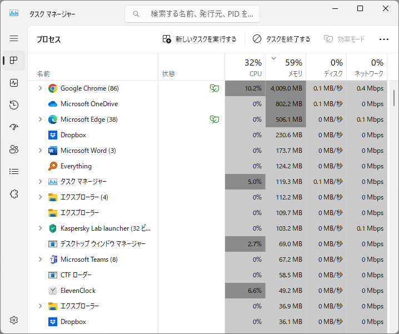Click デスクトップ ウィンドウ マネージャー CPU cell 2.7%
The width and height of the screenshot is (399, 334).
pos(245,244)
